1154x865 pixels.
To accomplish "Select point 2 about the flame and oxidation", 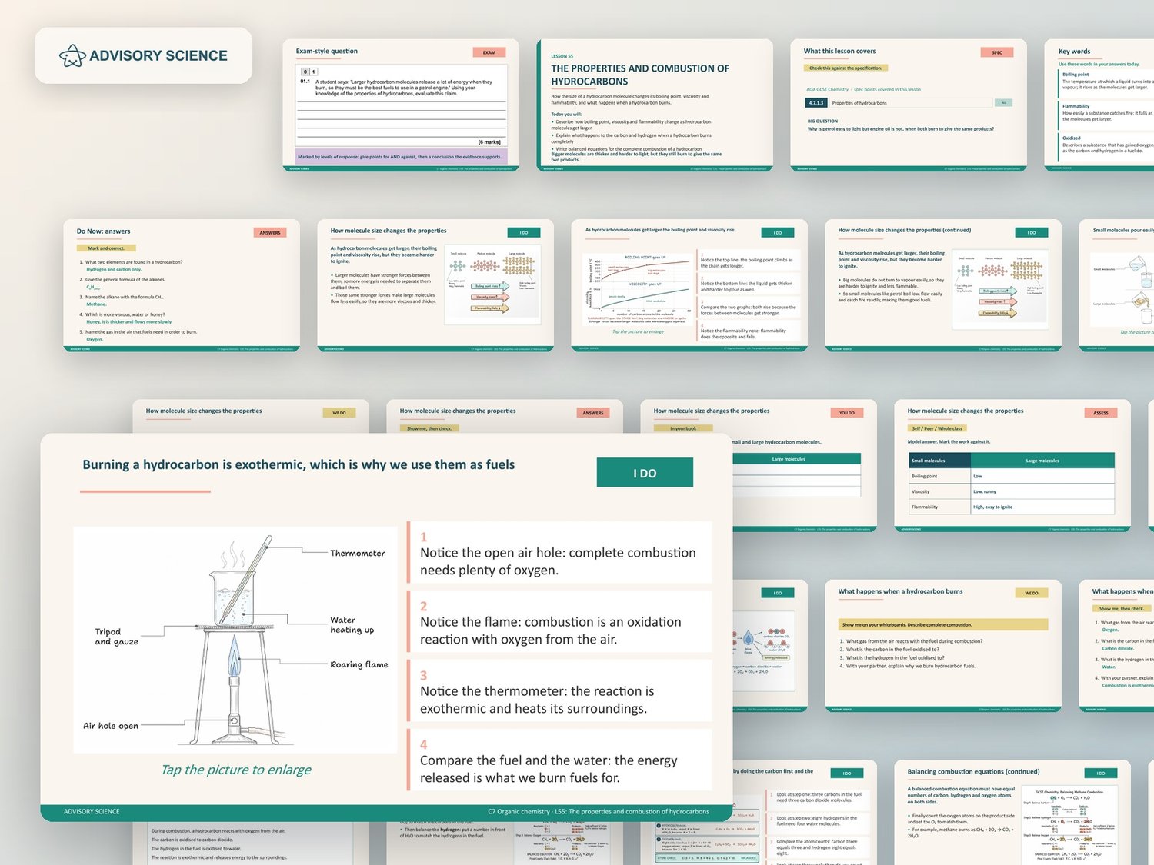I will (561, 623).
